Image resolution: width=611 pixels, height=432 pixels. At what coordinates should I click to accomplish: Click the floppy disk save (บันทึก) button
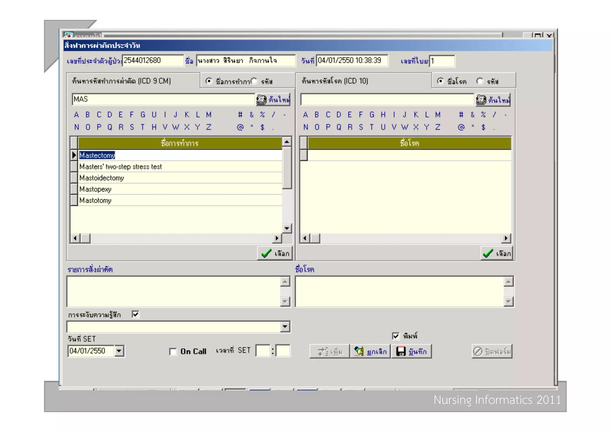(x=411, y=351)
